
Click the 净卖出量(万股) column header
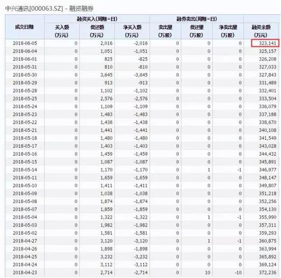pos(228,31)
